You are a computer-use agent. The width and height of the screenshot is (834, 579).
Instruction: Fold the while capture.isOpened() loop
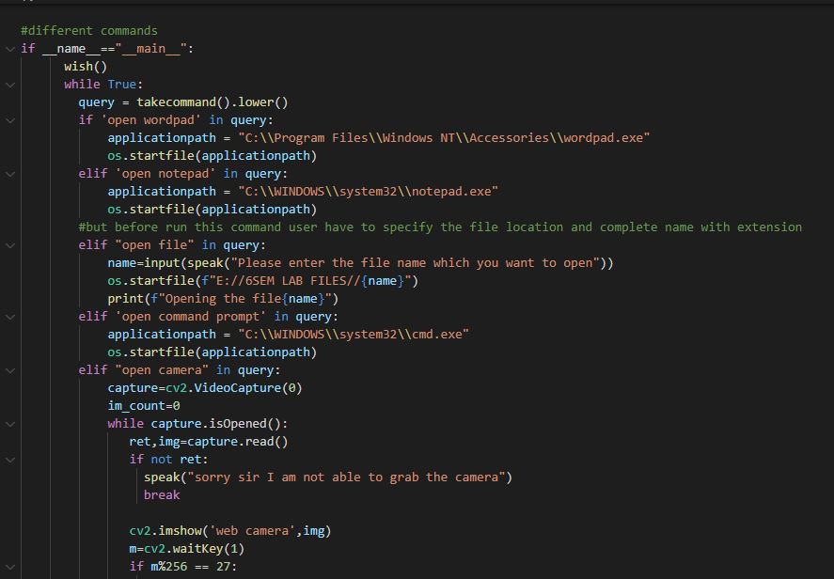click(x=9, y=424)
